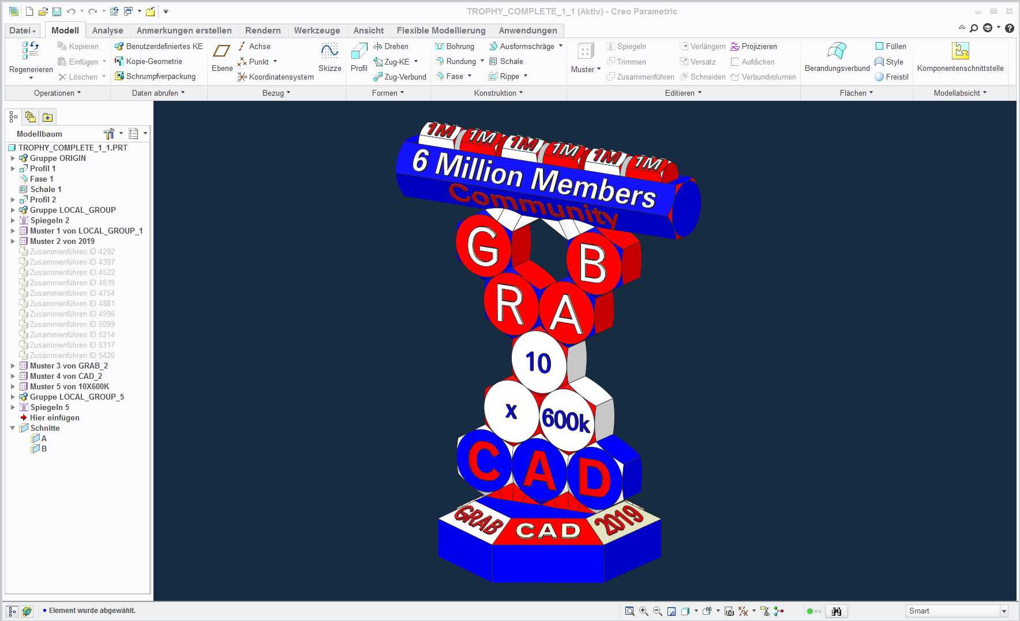Expand Gruppe LOCAL_GROUP_5 node

click(x=13, y=397)
